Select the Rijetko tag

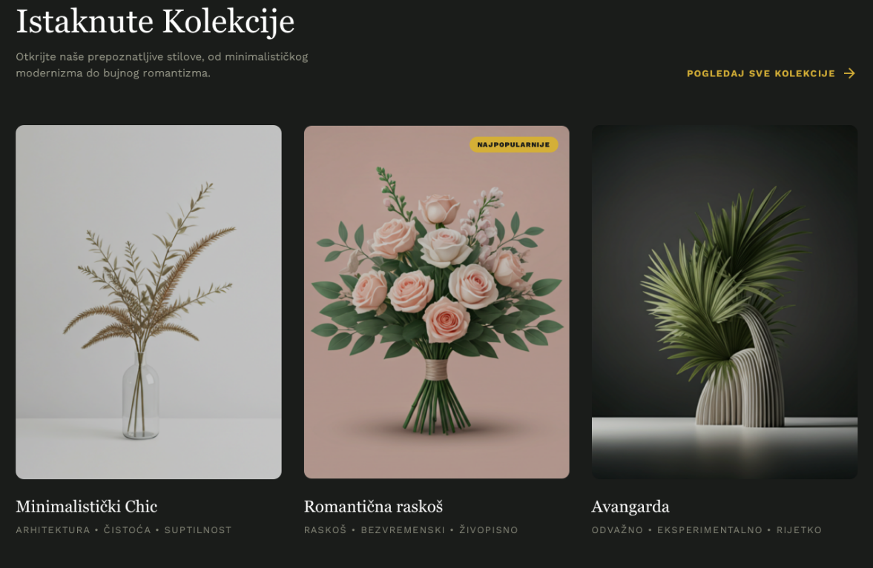coord(799,530)
